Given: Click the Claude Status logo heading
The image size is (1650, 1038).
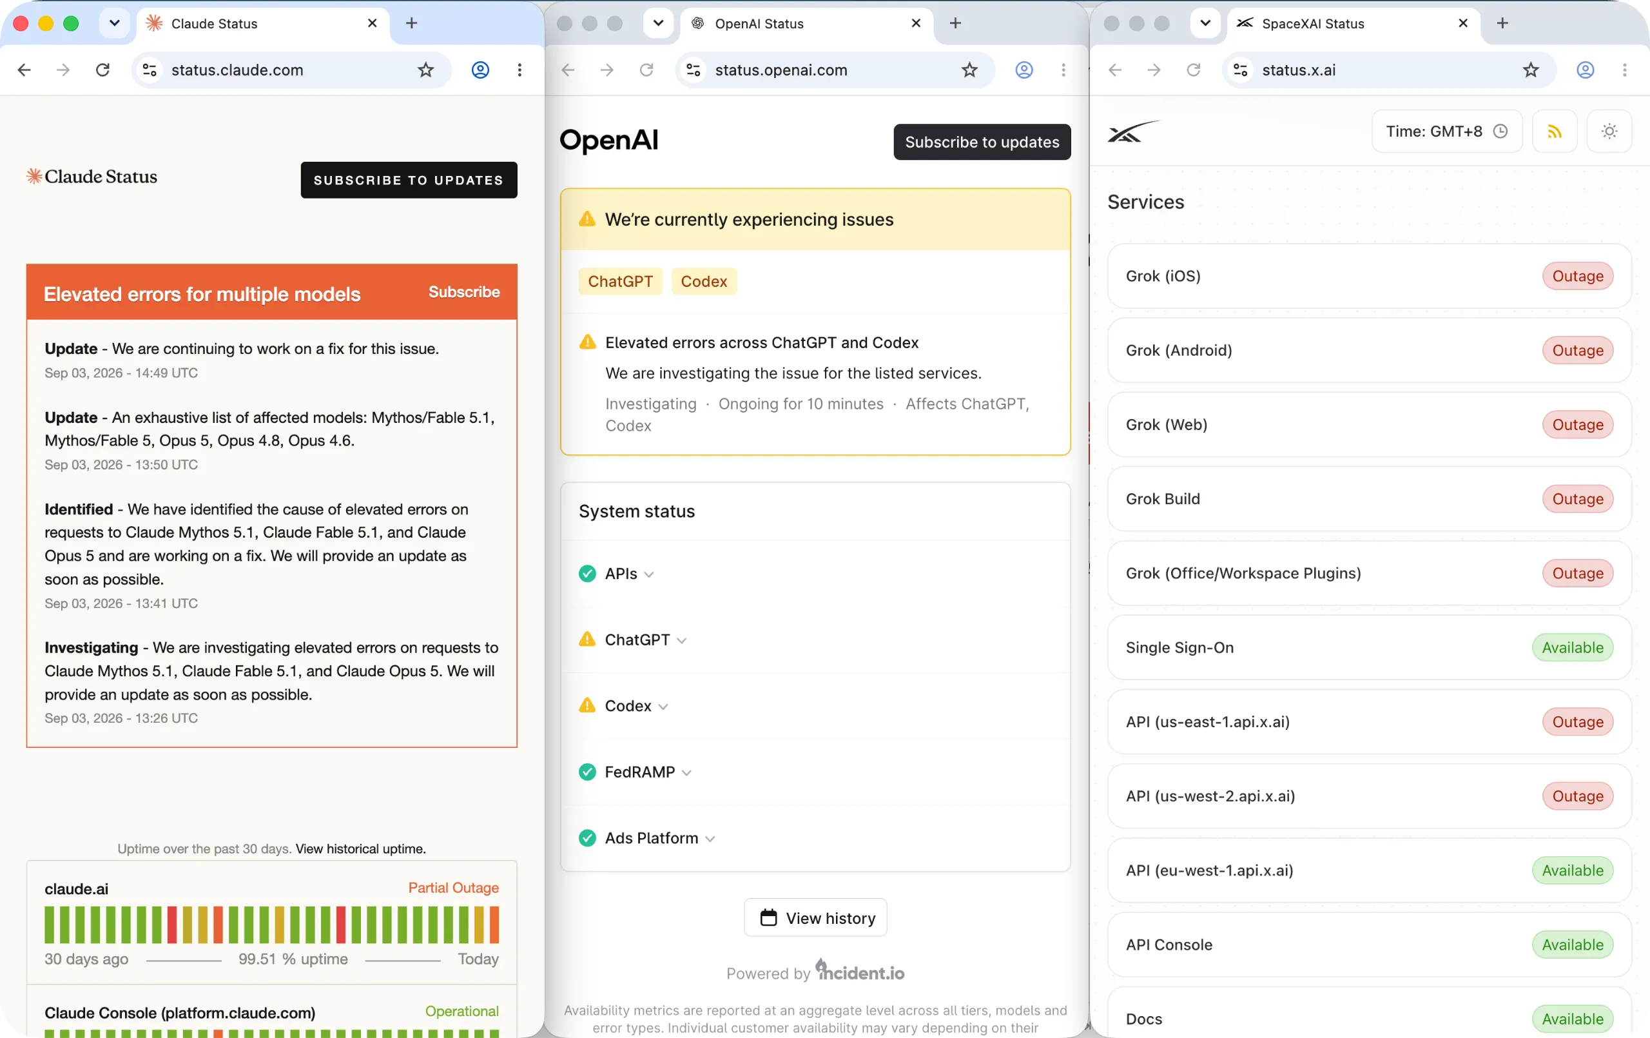Looking at the screenshot, I should click(92, 177).
